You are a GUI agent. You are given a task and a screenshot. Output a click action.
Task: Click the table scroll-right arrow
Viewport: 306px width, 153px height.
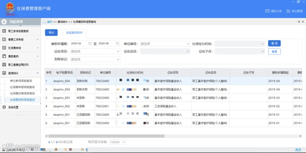[300, 136]
